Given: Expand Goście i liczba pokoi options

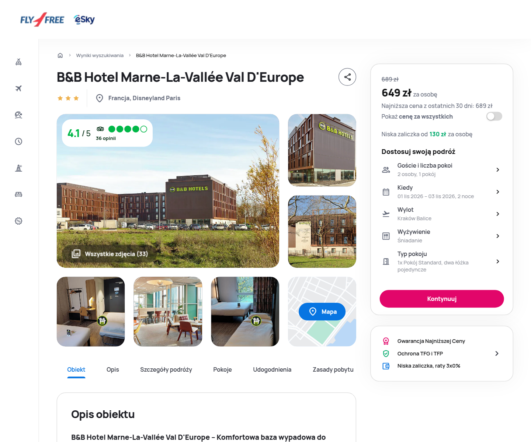Looking at the screenshot, I should (498, 170).
